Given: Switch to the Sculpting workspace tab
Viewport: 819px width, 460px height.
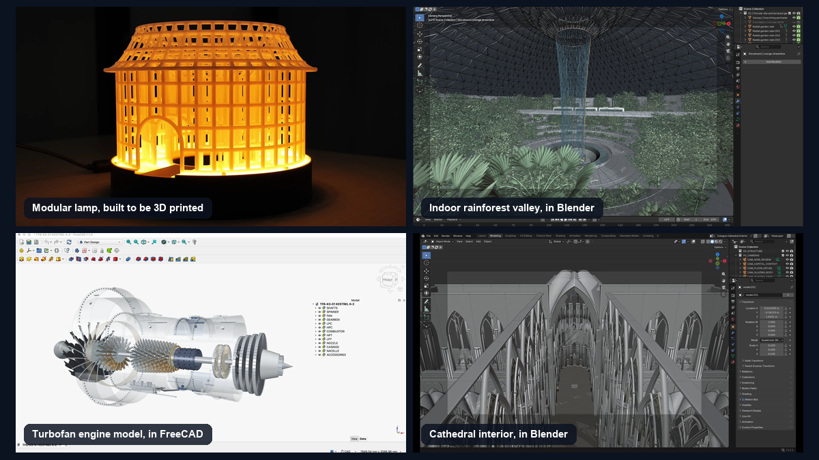Looking at the screenshot, I should tap(510, 236).
